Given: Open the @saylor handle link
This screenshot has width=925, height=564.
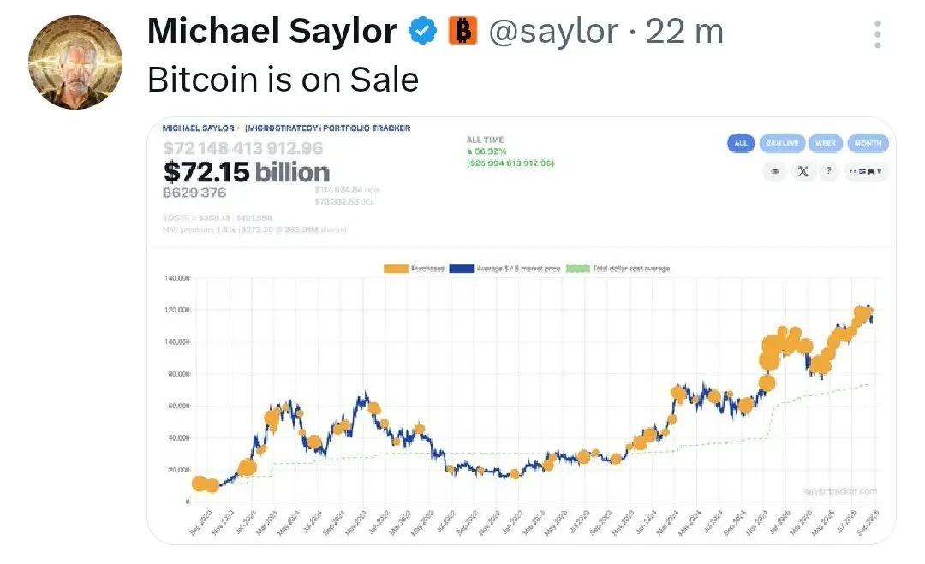Looking at the screenshot, I should click(x=553, y=32).
